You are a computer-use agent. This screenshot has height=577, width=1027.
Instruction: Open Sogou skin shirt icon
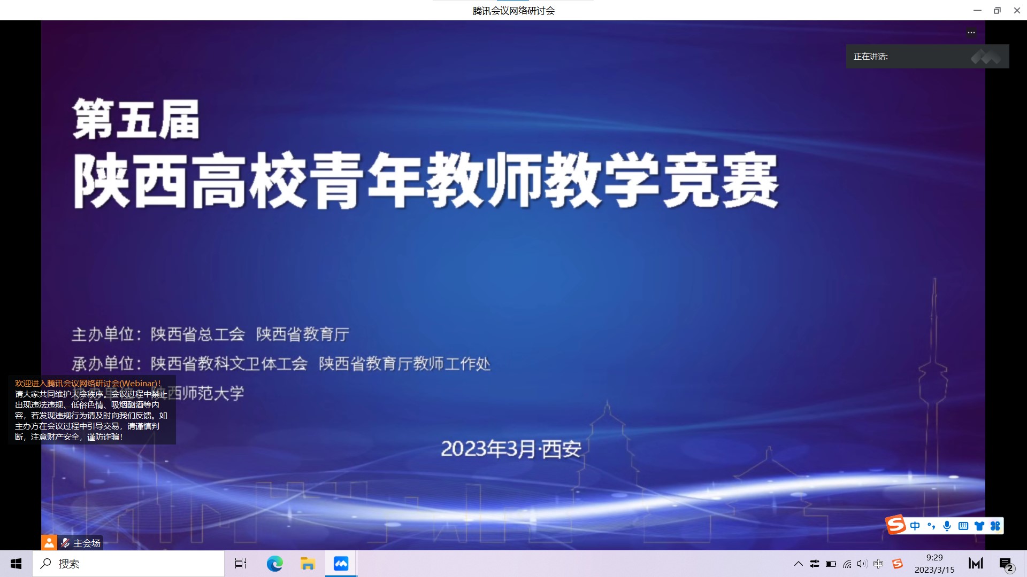[979, 526]
